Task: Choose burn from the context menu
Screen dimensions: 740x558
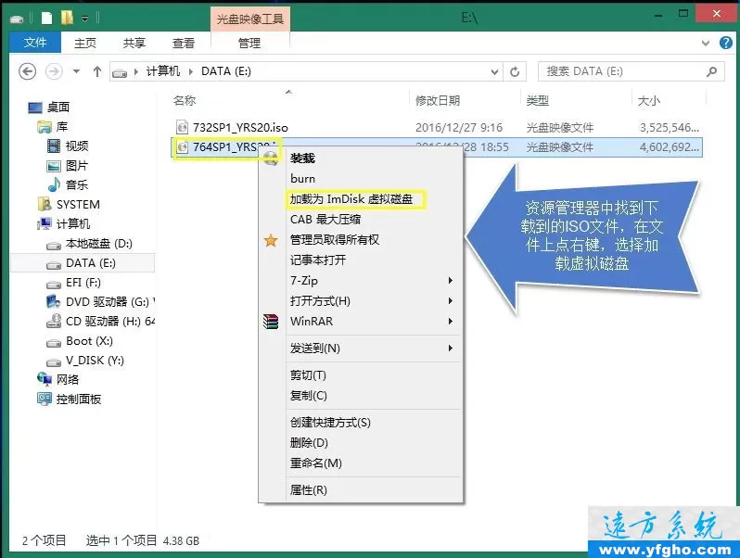Action: 303,179
